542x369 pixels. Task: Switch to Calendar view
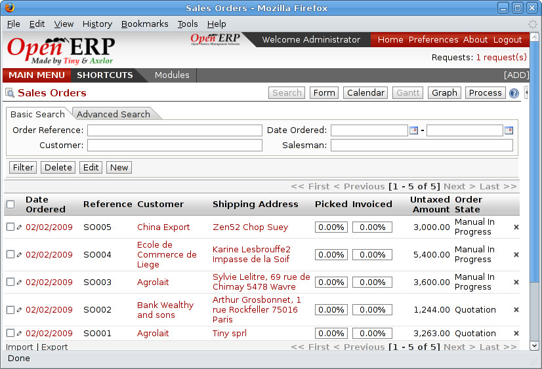[365, 93]
